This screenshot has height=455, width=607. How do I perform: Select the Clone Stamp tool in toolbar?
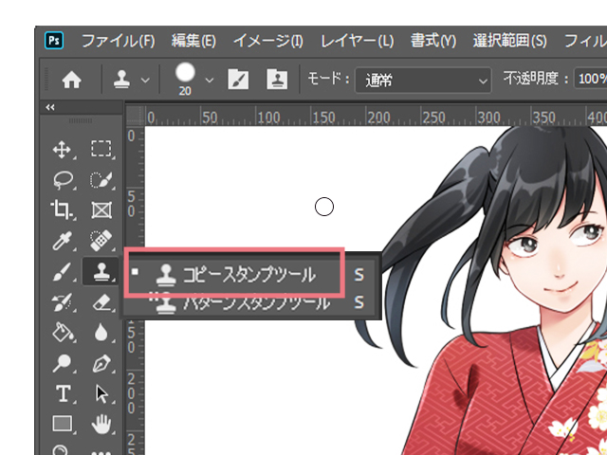pyautogui.click(x=101, y=271)
